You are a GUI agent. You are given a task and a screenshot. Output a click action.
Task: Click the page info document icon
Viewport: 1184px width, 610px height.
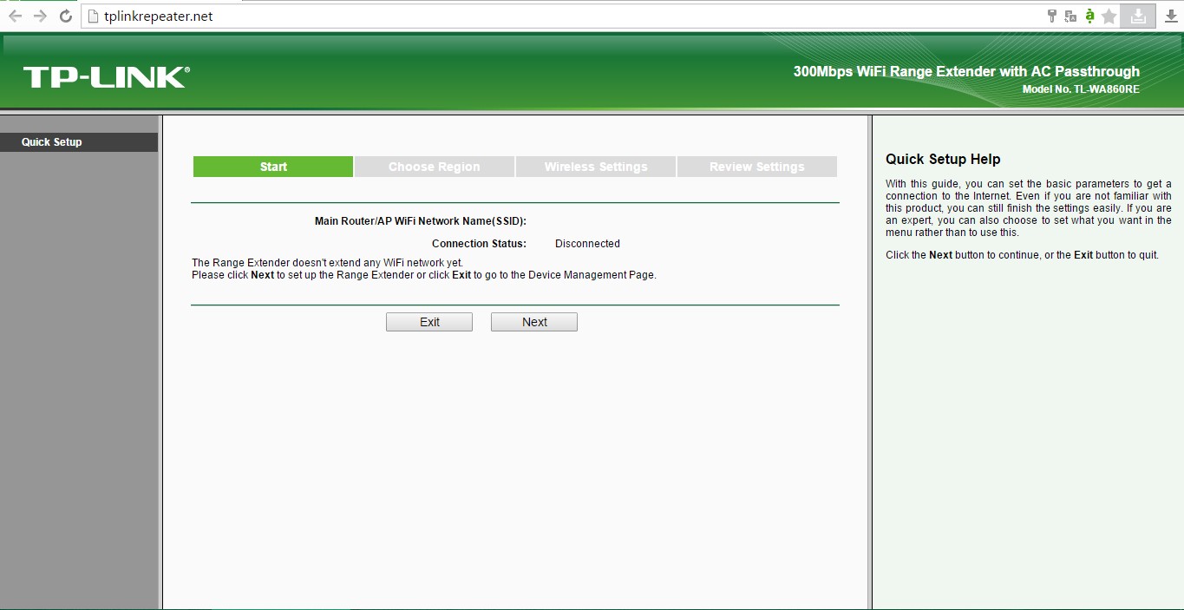[95, 16]
